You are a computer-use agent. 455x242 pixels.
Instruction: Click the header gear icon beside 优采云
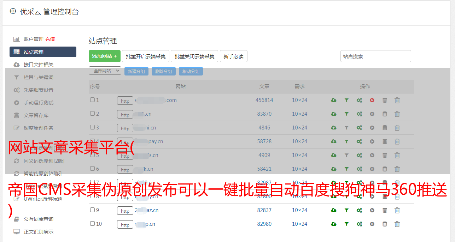tap(13, 11)
